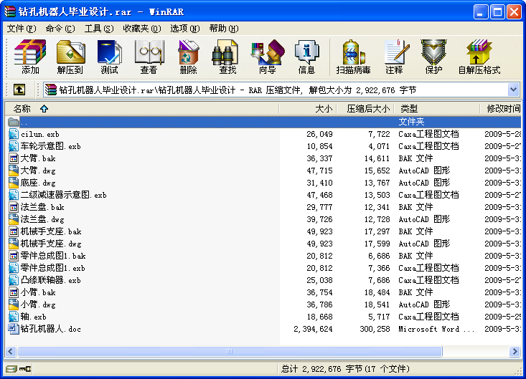This screenshot has width=526, height=379.
Task: Click the Virus Scan (扫描病毒) icon
Action: pos(353,57)
